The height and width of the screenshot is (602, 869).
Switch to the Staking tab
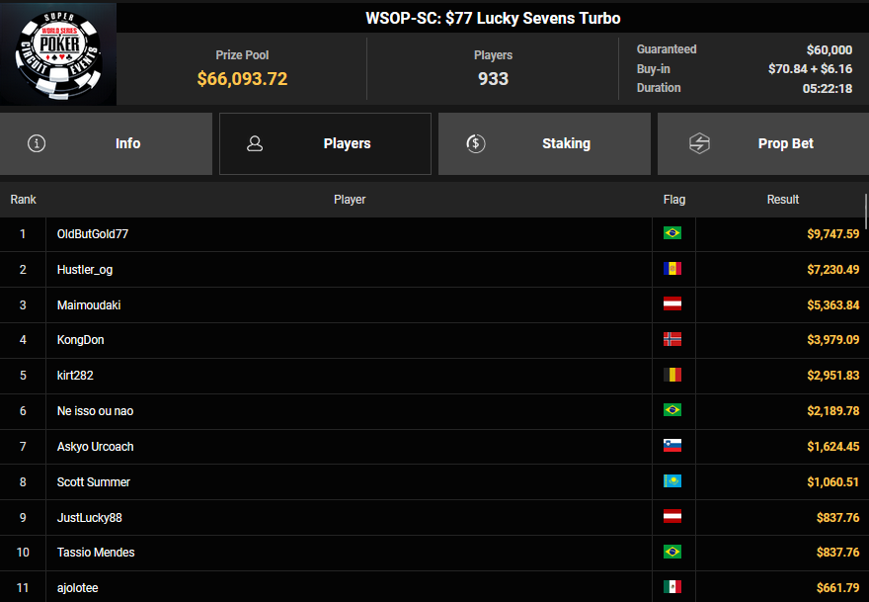click(544, 143)
